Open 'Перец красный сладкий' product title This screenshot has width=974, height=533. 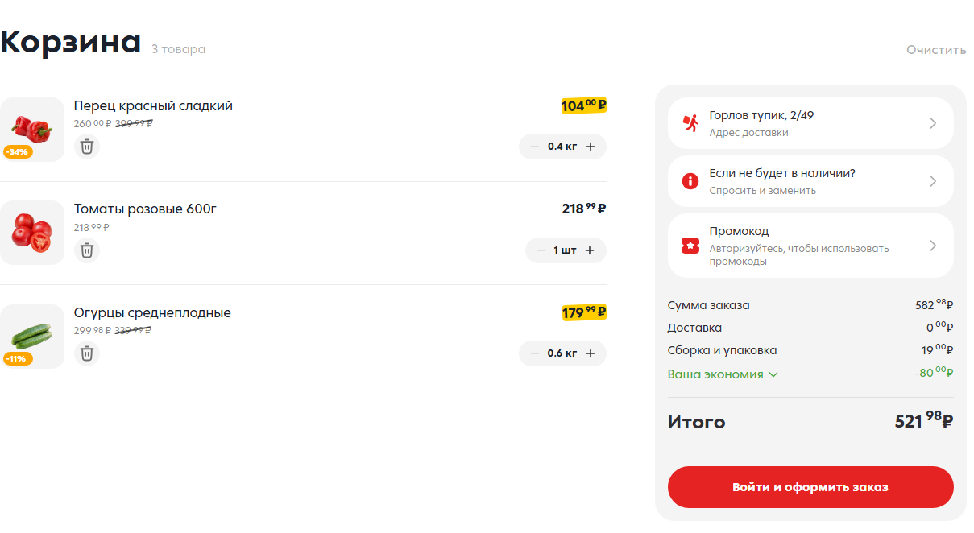pyautogui.click(x=153, y=106)
